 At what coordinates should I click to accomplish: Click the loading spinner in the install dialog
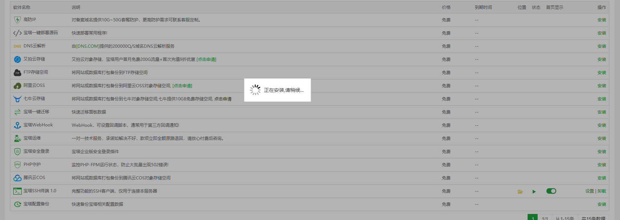(x=255, y=90)
